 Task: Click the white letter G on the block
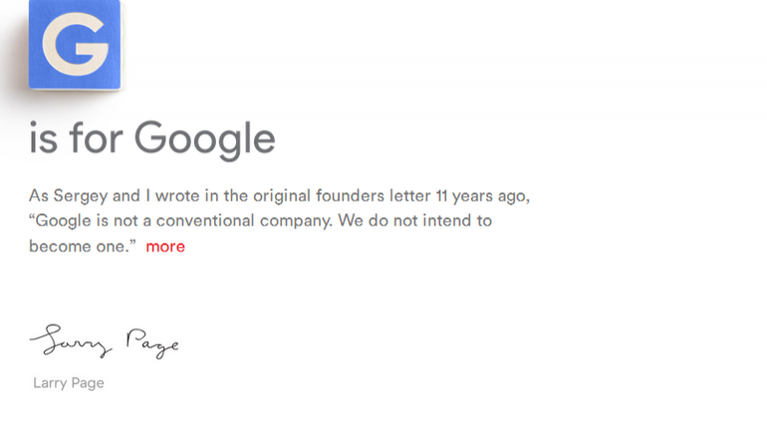pyautogui.click(x=75, y=45)
